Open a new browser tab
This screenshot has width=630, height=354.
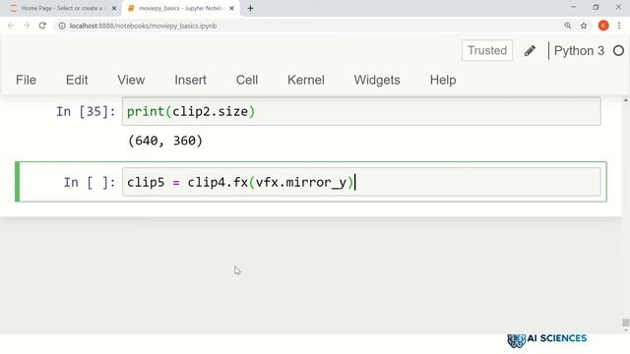tap(250, 8)
